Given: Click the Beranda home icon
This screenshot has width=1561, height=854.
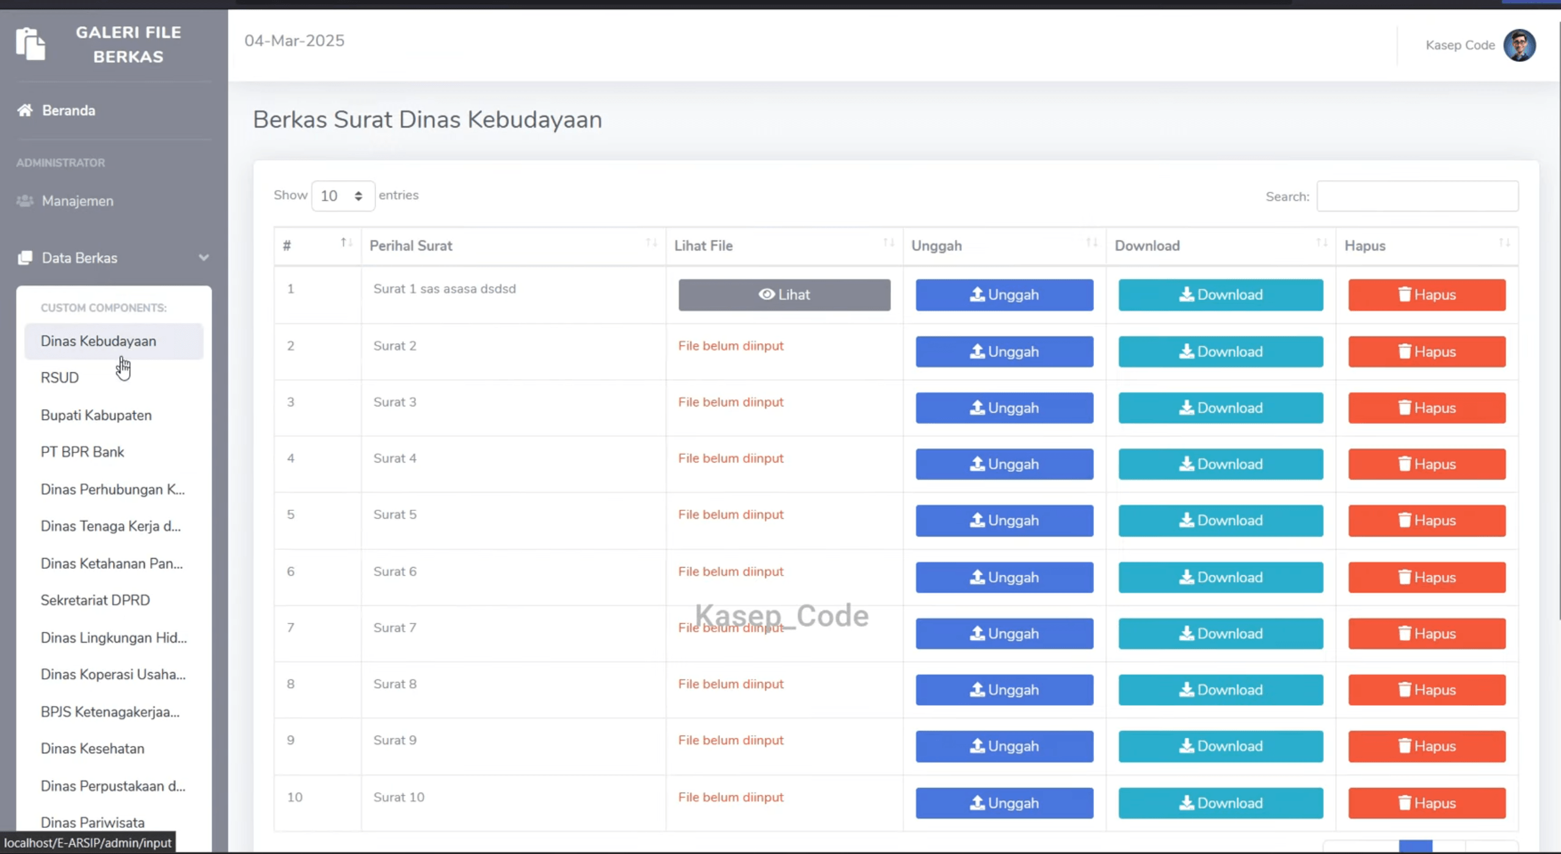Looking at the screenshot, I should tap(25, 110).
